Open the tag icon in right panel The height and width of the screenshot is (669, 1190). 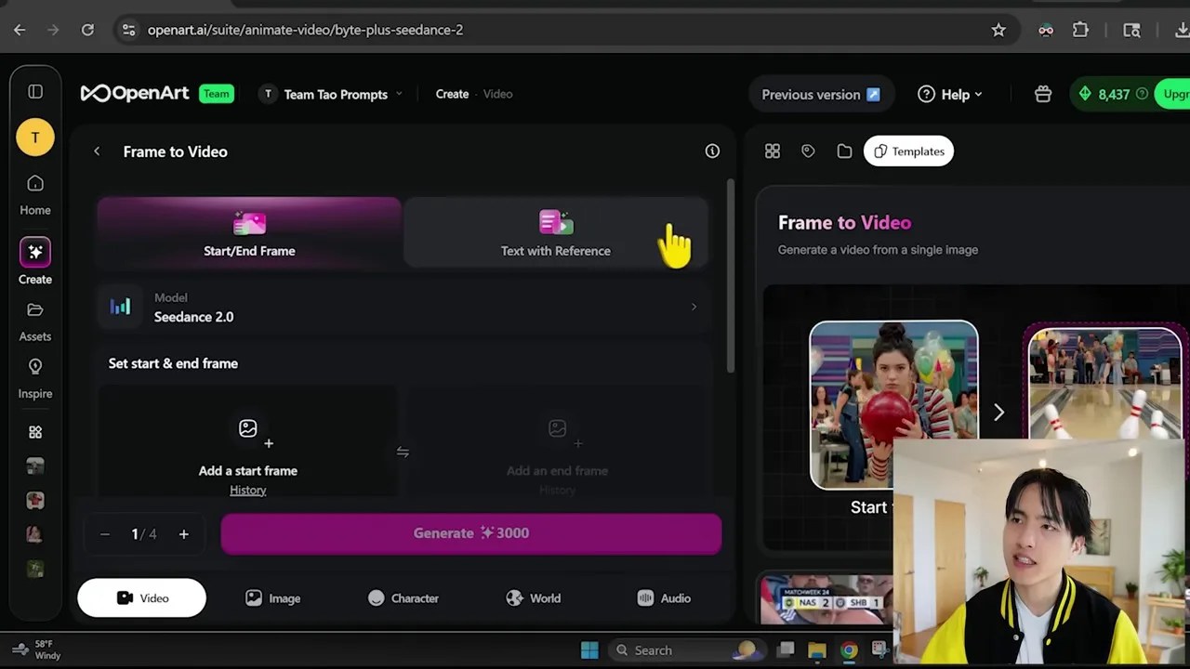(808, 151)
